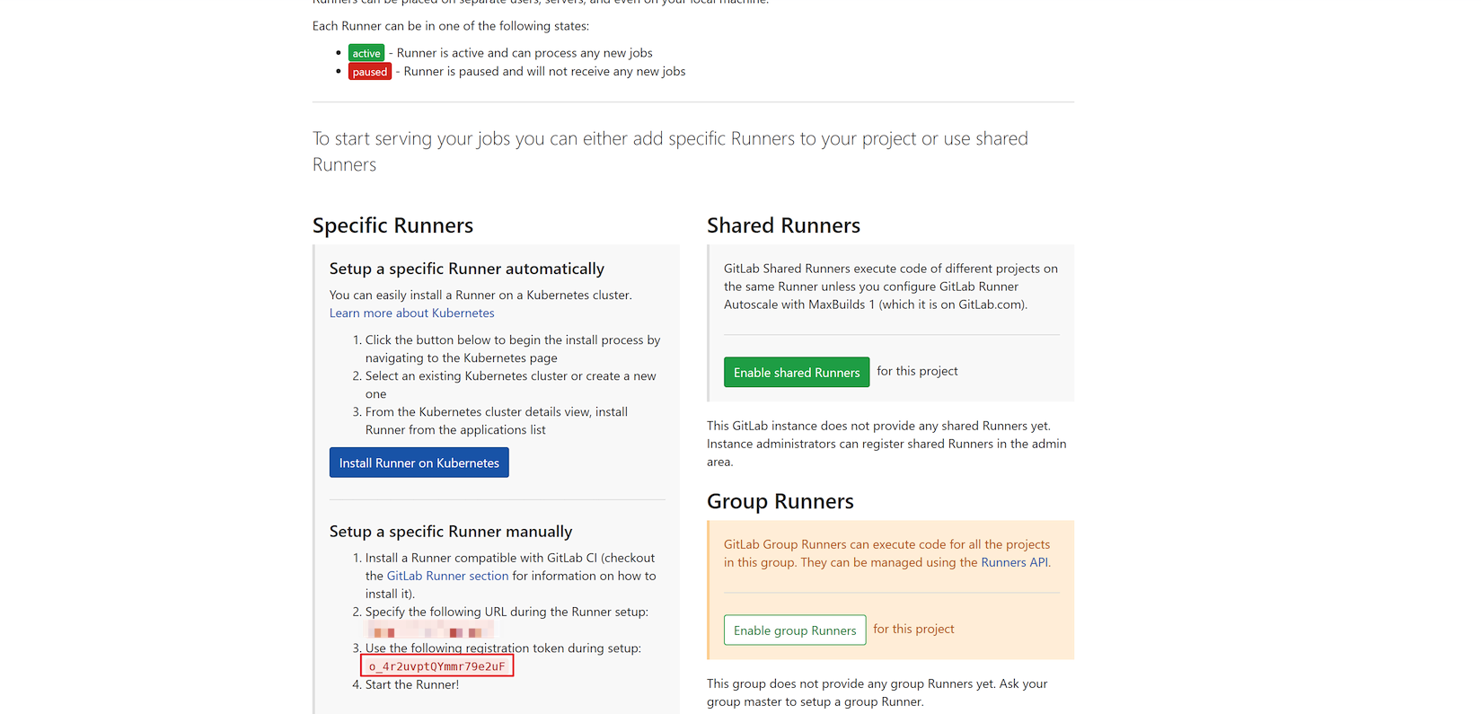Click 'From the Kubernetes cluster details view' step
This screenshot has width=1481, height=714.
(497, 420)
